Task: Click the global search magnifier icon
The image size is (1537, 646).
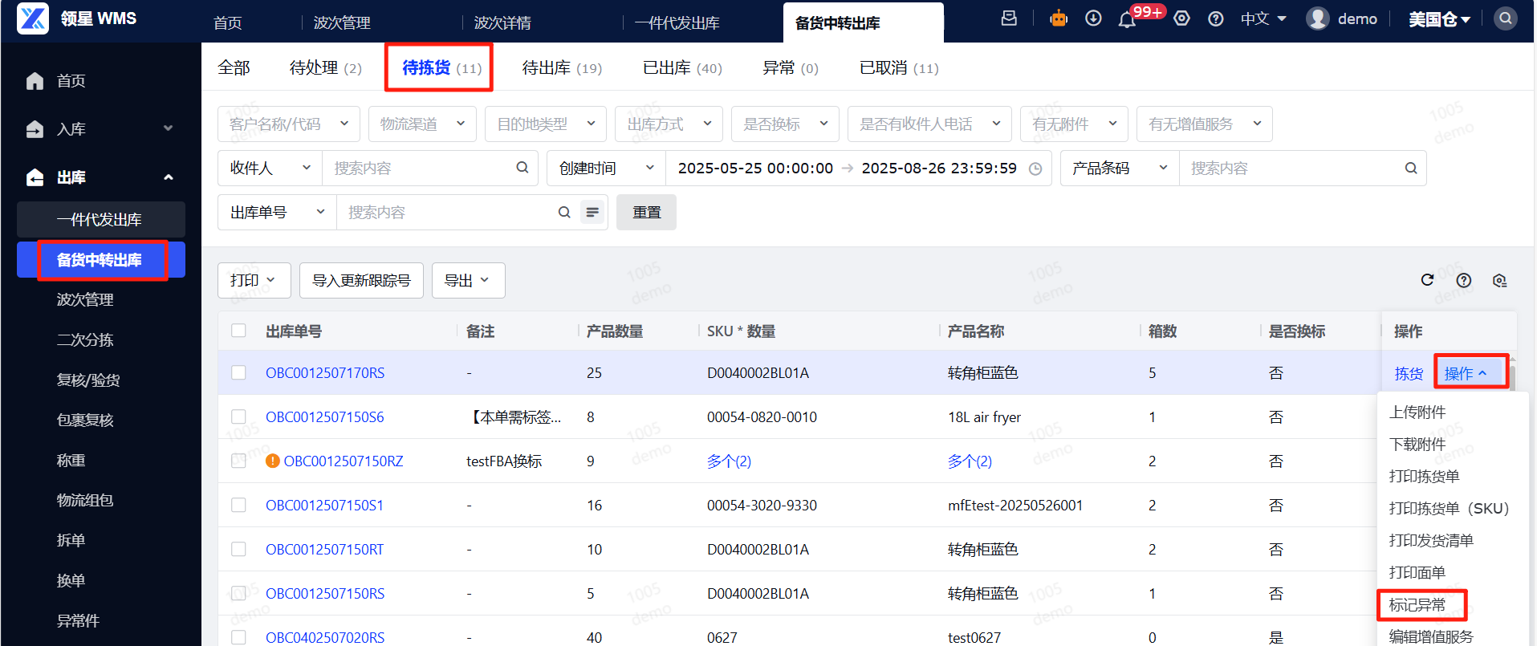Action: [x=1505, y=18]
